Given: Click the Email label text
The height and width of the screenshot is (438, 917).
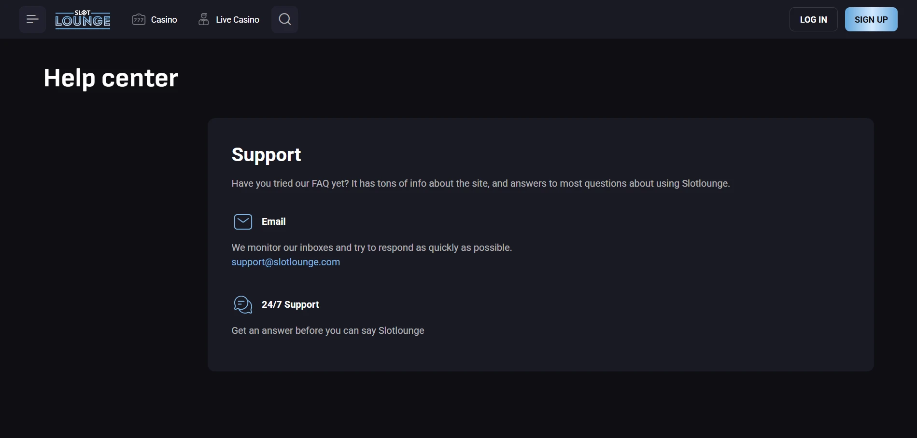Looking at the screenshot, I should [274, 221].
